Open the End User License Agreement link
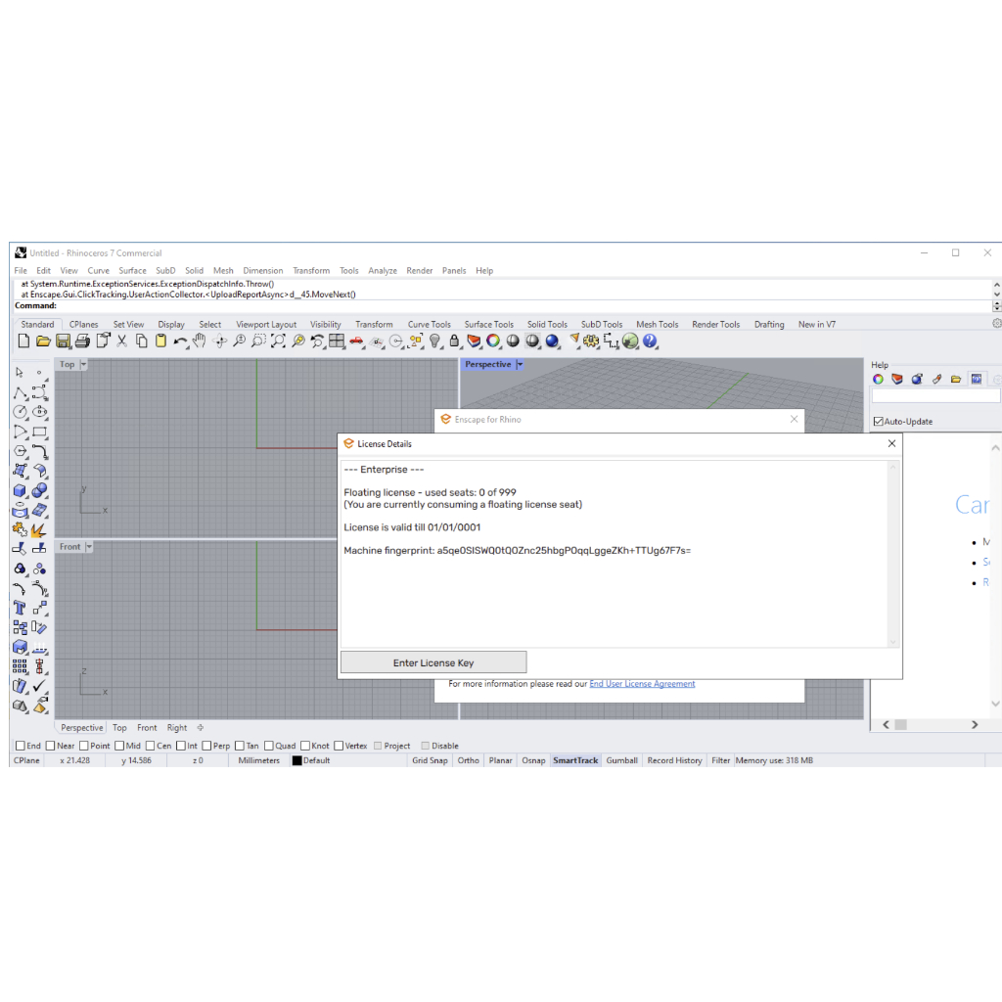Image resolution: width=1002 pixels, height=1002 pixels. coord(642,684)
